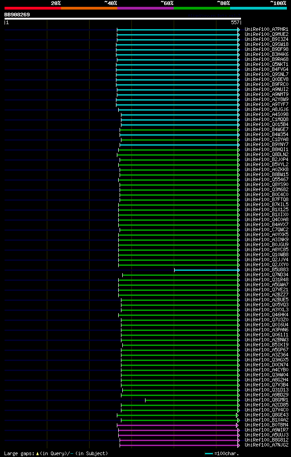Click the short cyan bar for B5U883
Image resolution: width=291 pixels, height=457 pixels.
(x=207, y=270)
